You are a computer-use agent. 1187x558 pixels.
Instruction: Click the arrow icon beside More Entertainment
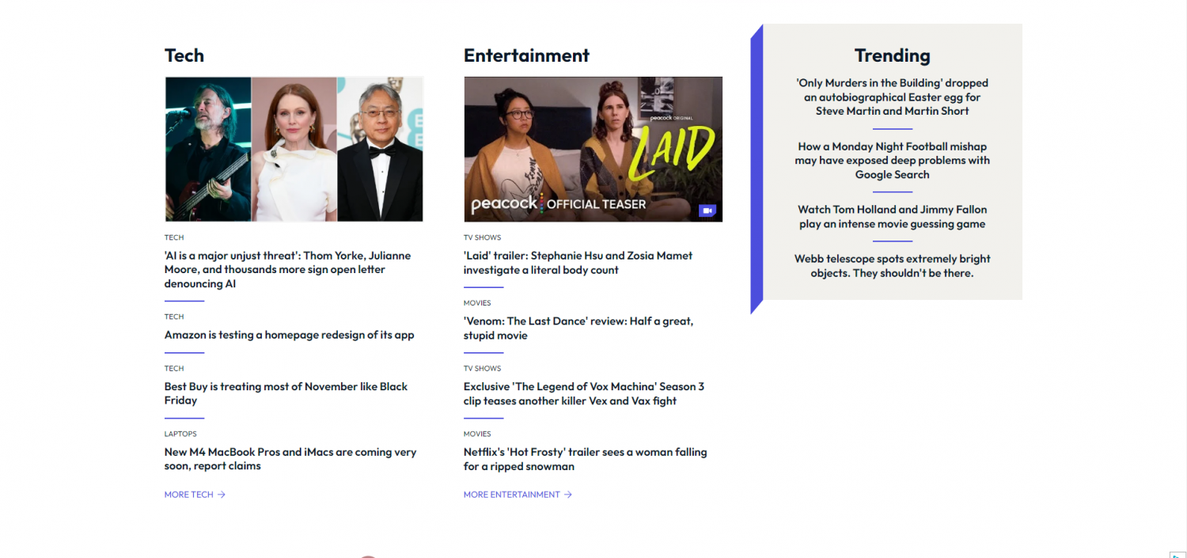click(568, 495)
